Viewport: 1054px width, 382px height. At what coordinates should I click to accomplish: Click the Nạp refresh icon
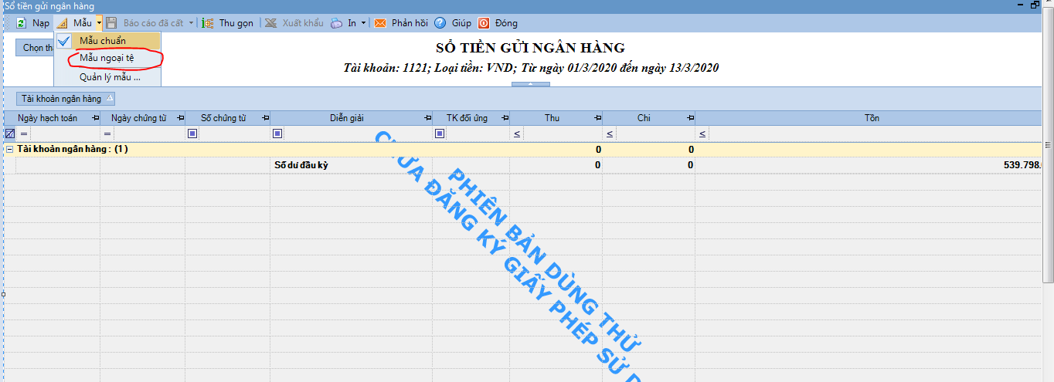(22, 23)
